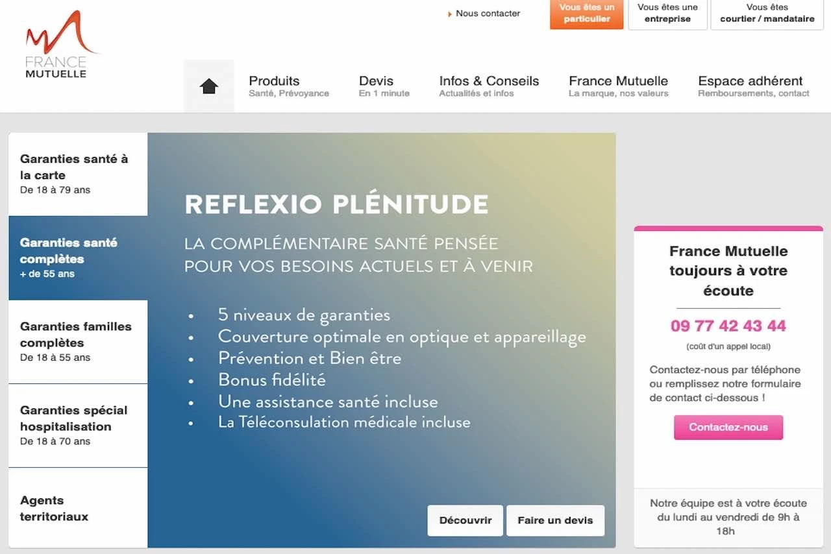Image resolution: width=831 pixels, height=554 pixels.
Task: Click the home icon in navigation bar
Action: click(x=208, y=86)
